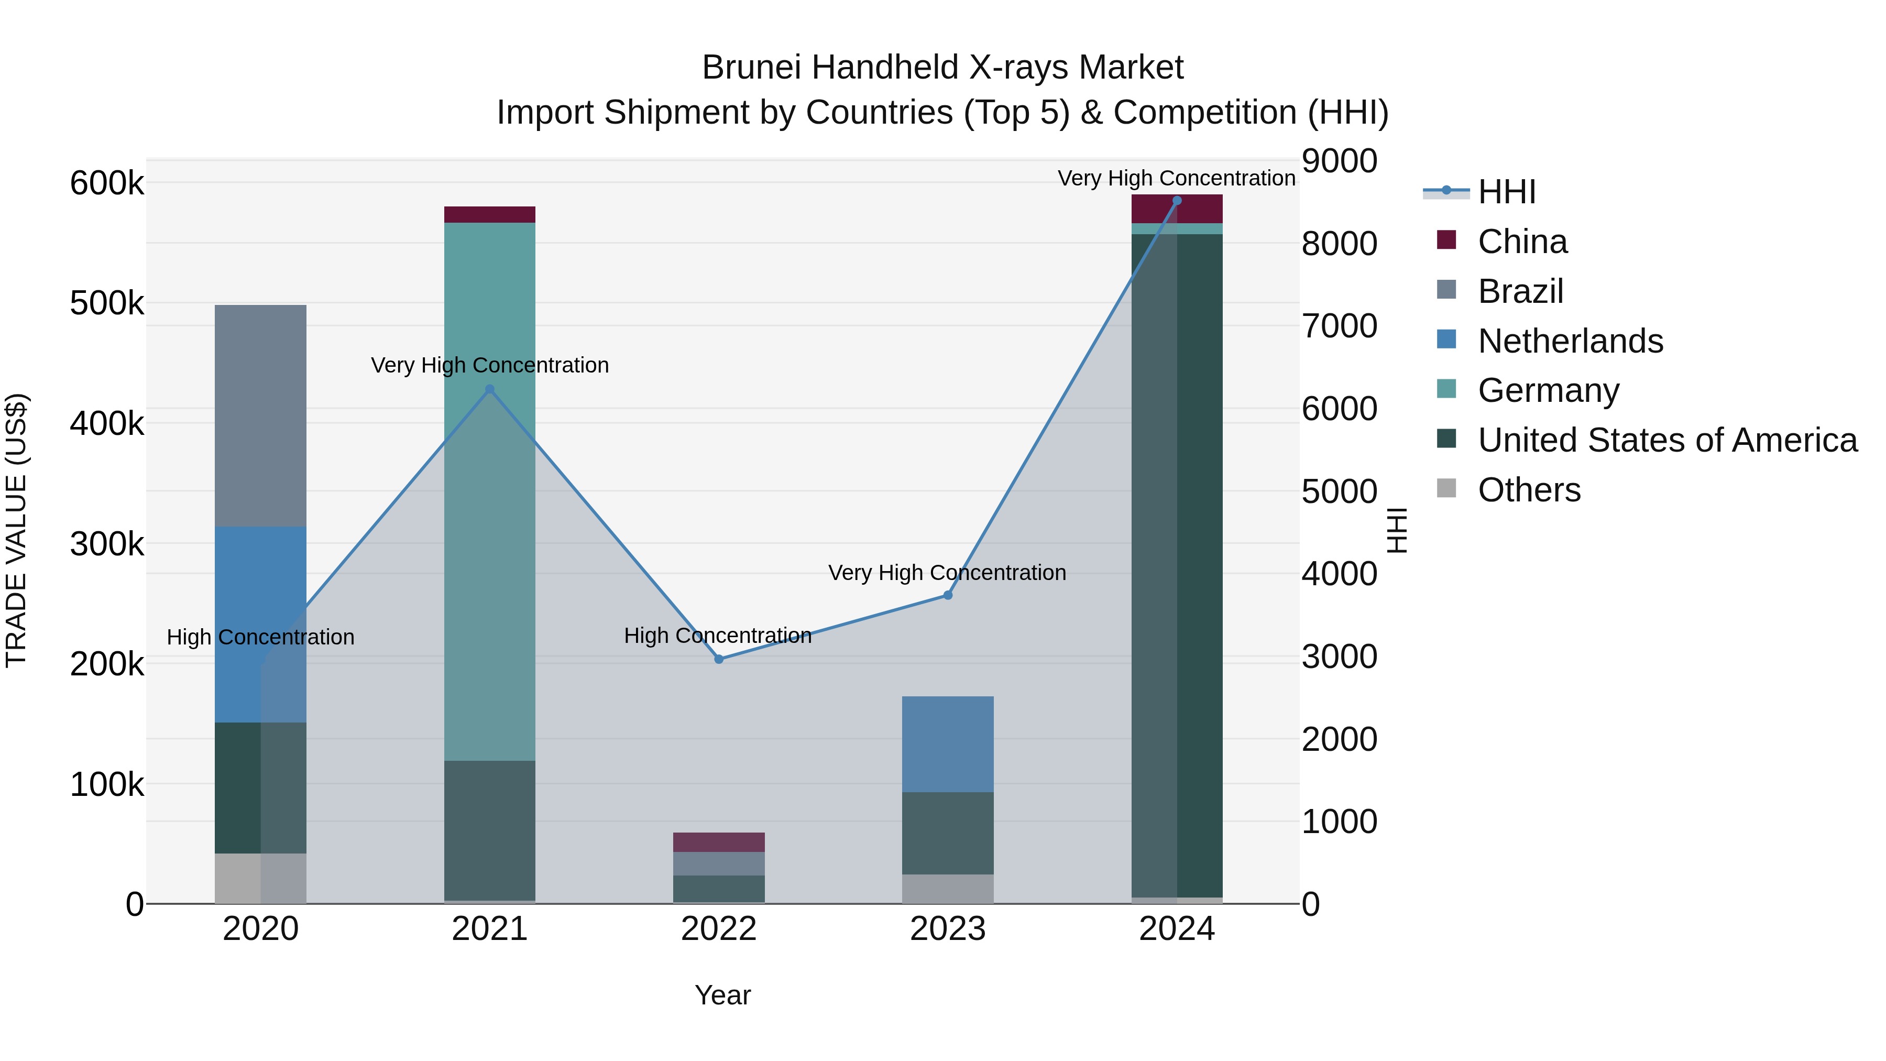
Task: Click the United States legend swatch
Action: pyautogui.click(x=1446, y=439)
